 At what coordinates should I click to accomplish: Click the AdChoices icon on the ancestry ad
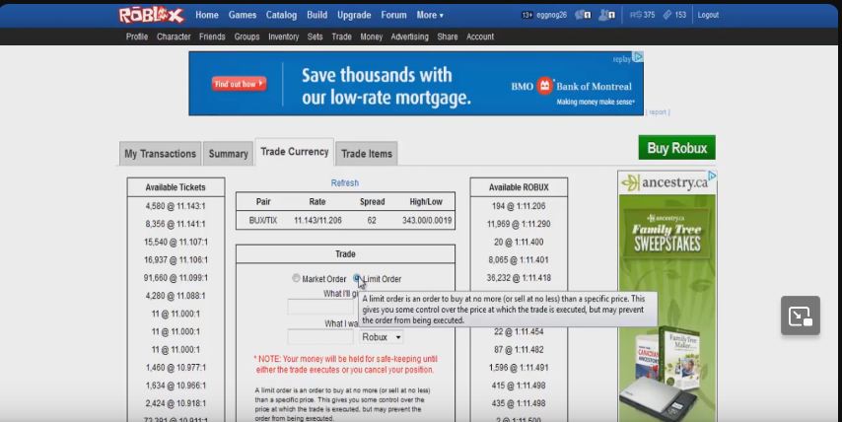pyautogui.click(x=711, y=176)
